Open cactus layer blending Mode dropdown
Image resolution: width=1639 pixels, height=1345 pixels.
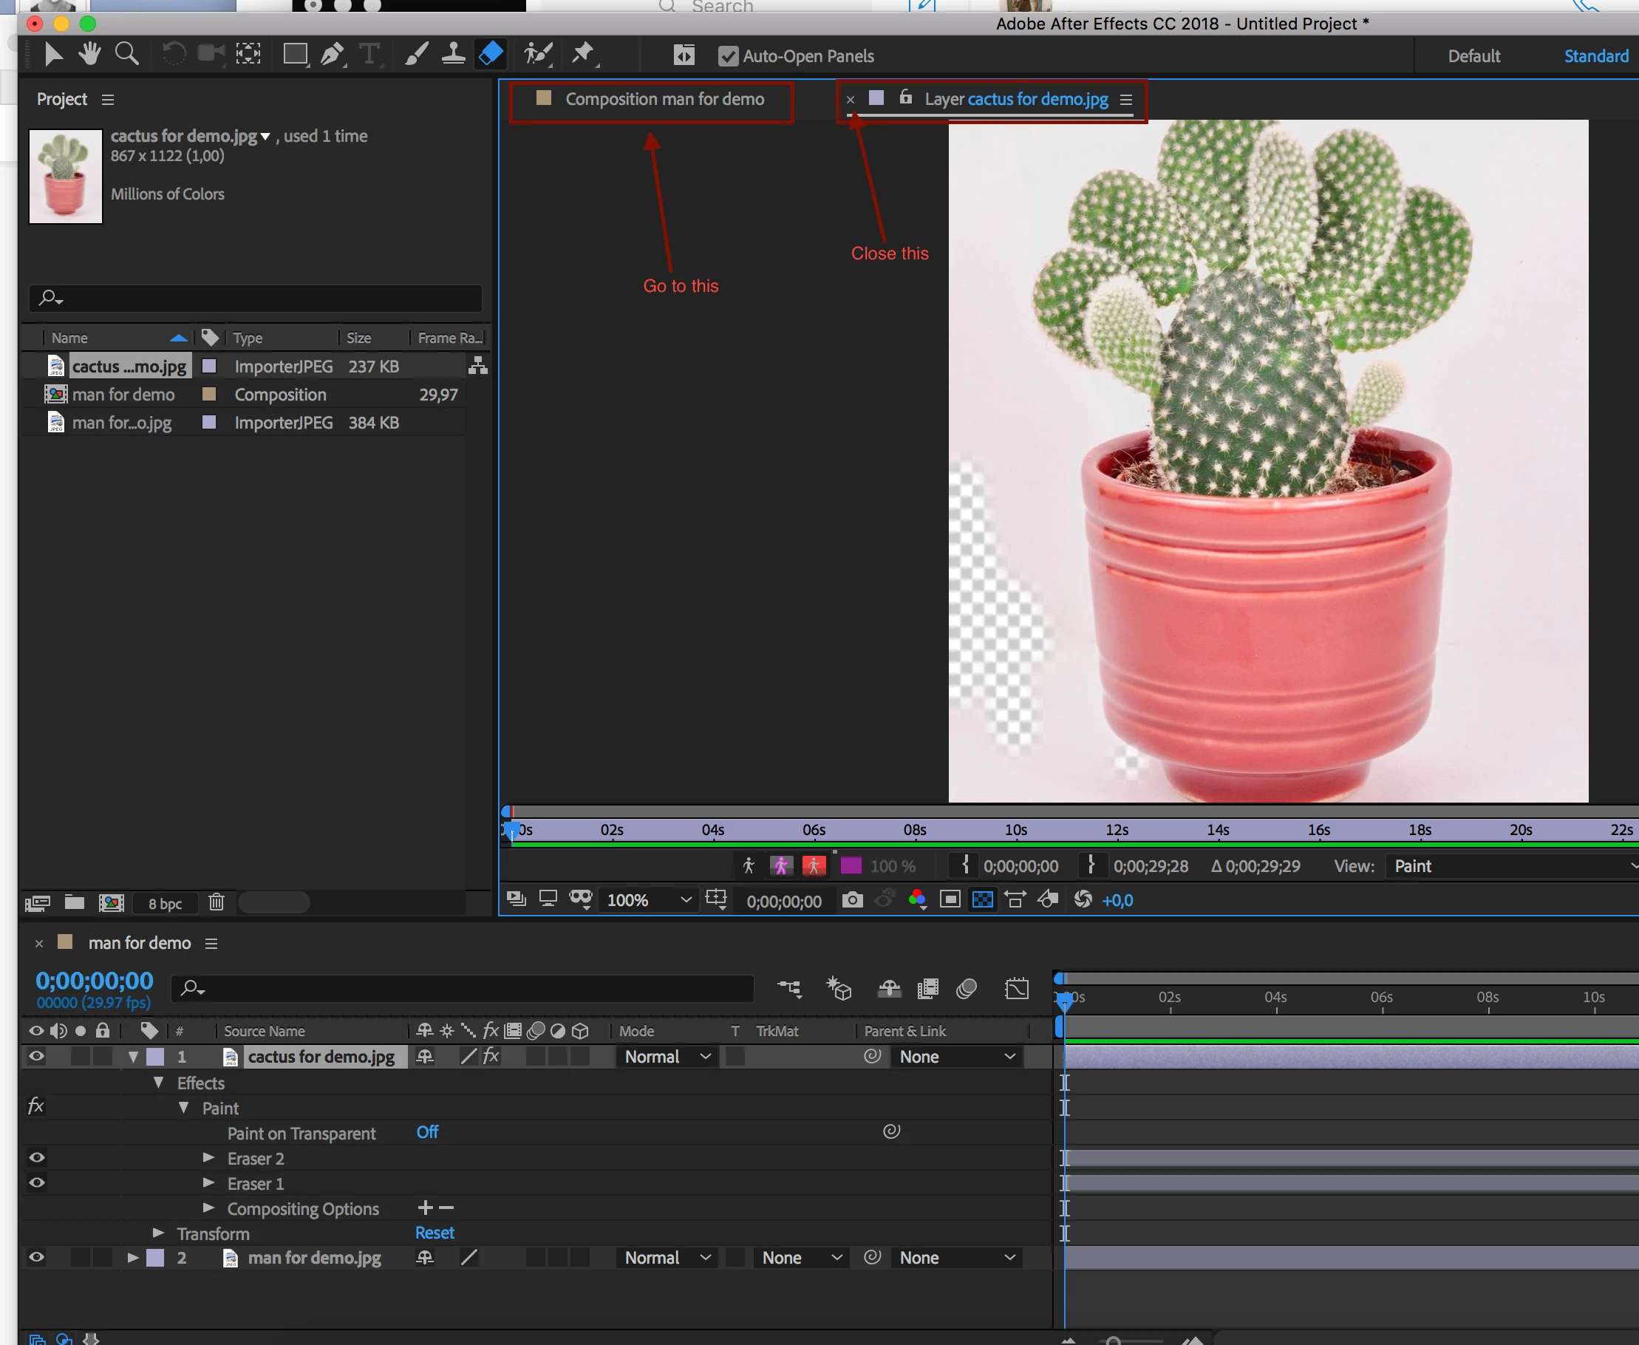tap(667, 1057)
